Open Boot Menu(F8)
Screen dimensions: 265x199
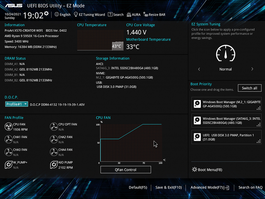pyautogui.click(x=207, y=170)
